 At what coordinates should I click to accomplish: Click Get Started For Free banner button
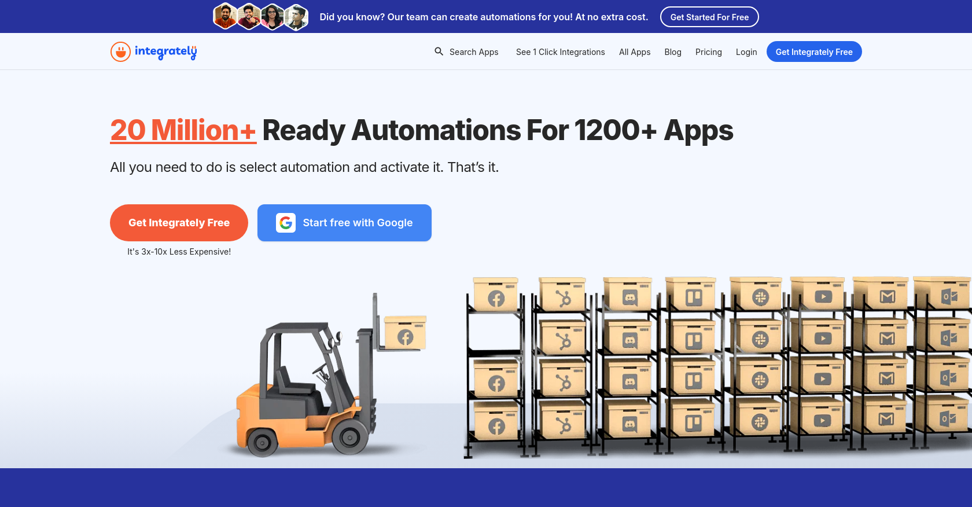709,17
